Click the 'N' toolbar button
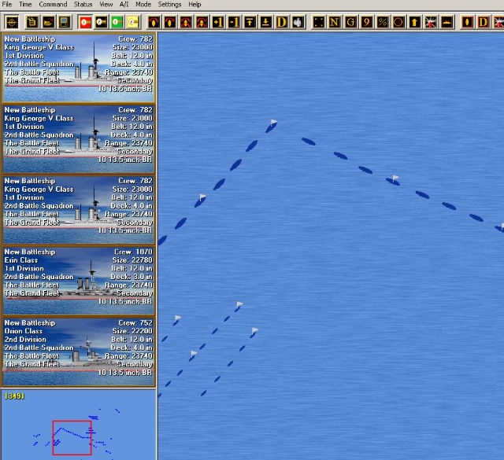The image size is (504, 460). (334, 22)
